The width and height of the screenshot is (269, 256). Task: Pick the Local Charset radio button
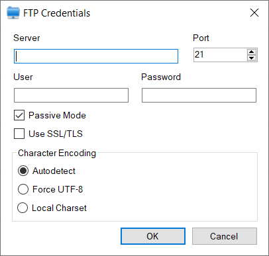(23, 208)
